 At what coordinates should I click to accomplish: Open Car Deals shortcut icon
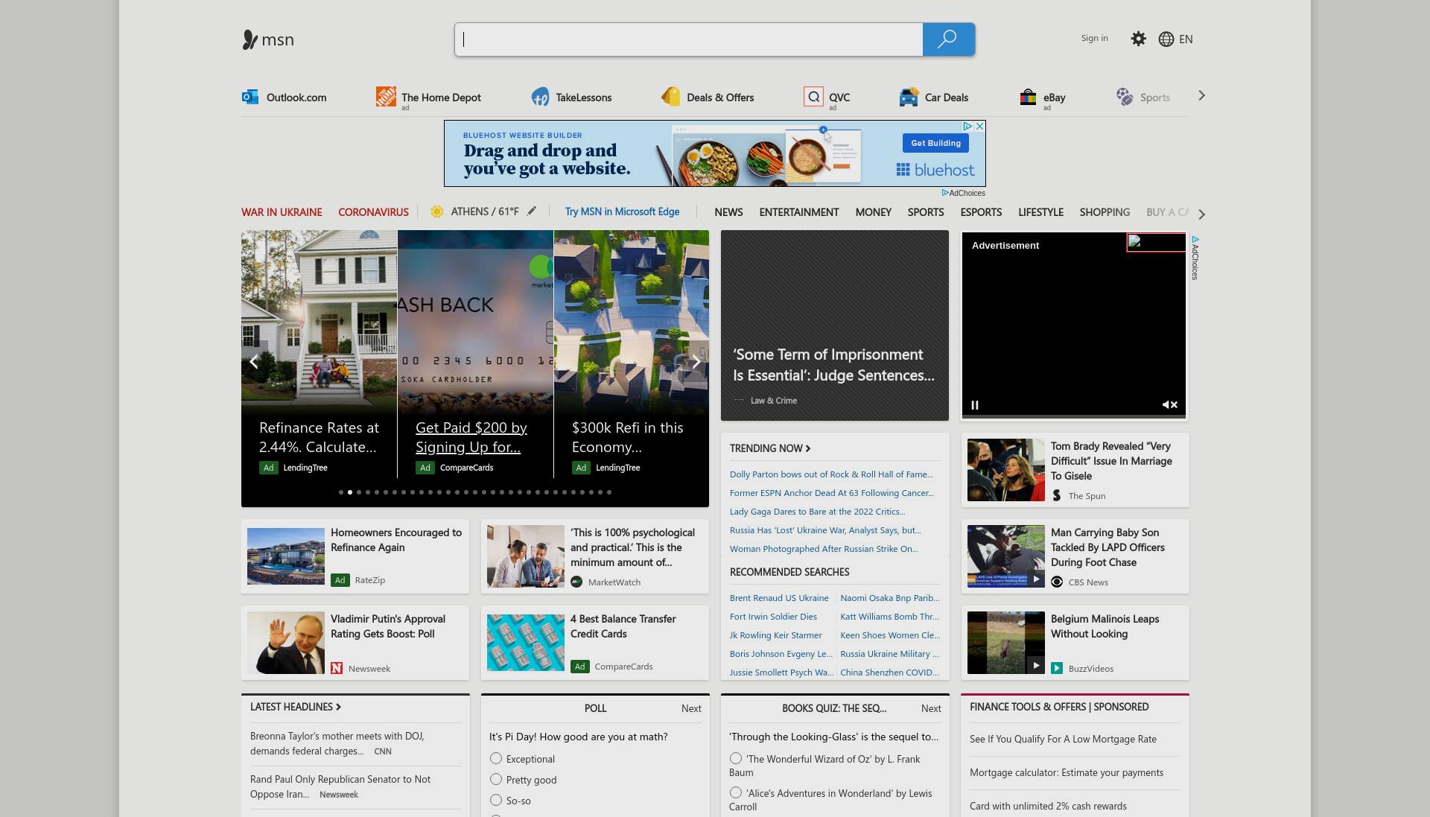909,97
